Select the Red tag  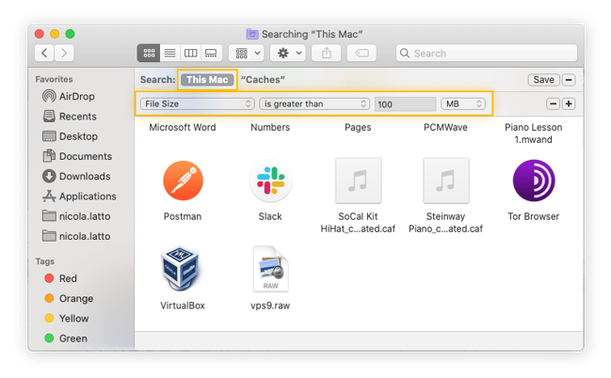(x=61, y=278)
